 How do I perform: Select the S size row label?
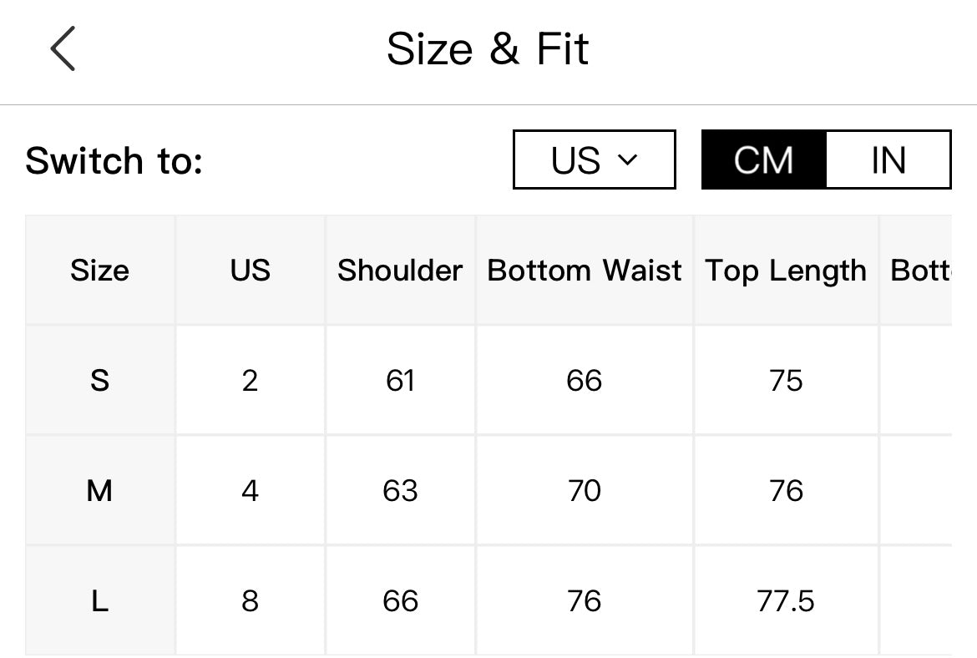pos(99,380)
